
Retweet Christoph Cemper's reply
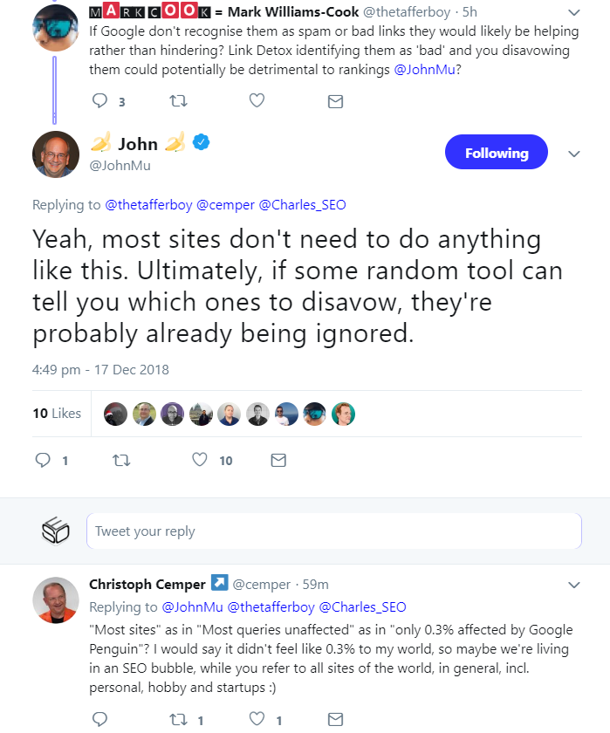coord(181,718)
